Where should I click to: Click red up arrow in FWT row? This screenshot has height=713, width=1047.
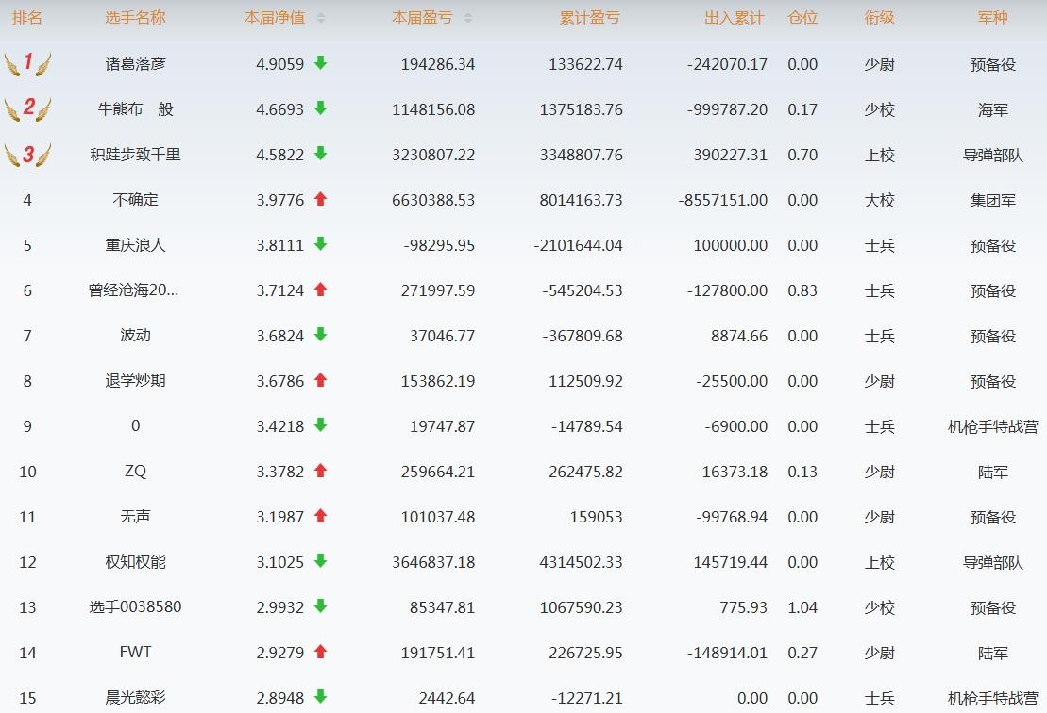320,652
